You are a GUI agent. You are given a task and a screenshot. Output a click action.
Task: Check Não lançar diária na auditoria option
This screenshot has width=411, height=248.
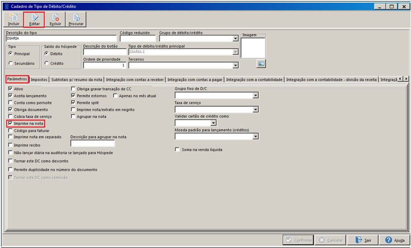[x=11, y=152]
